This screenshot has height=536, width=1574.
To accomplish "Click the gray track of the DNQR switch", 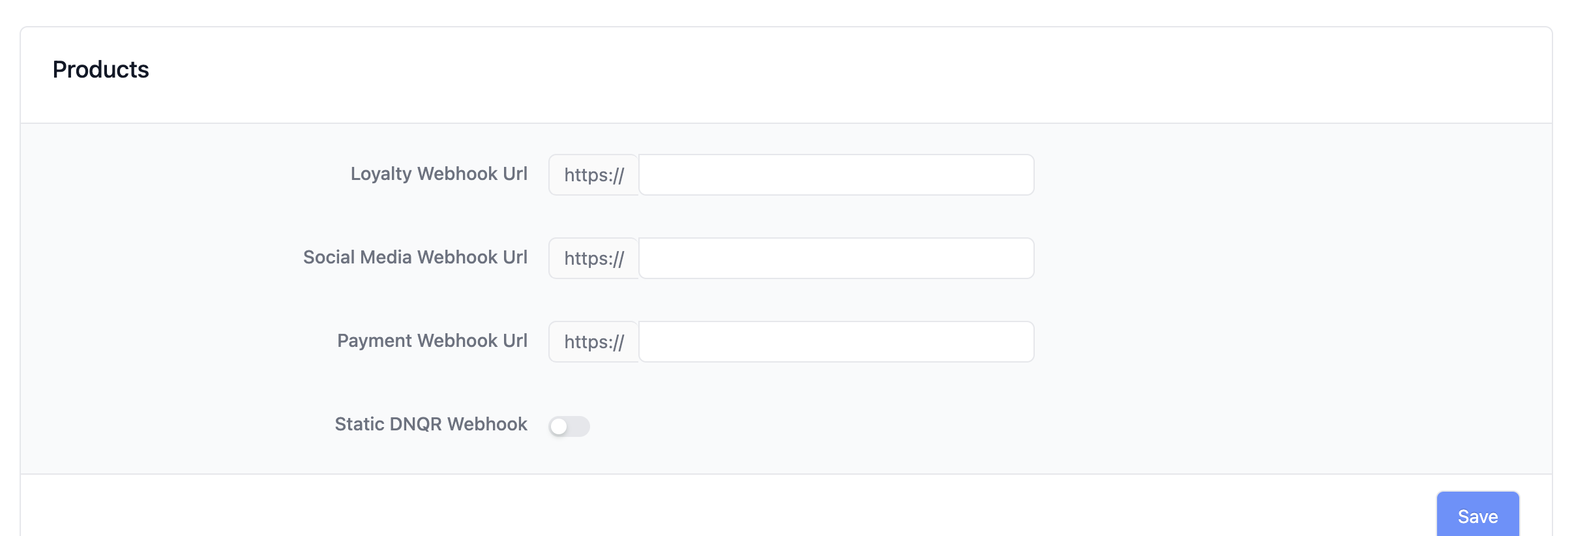I will (580, 426).
